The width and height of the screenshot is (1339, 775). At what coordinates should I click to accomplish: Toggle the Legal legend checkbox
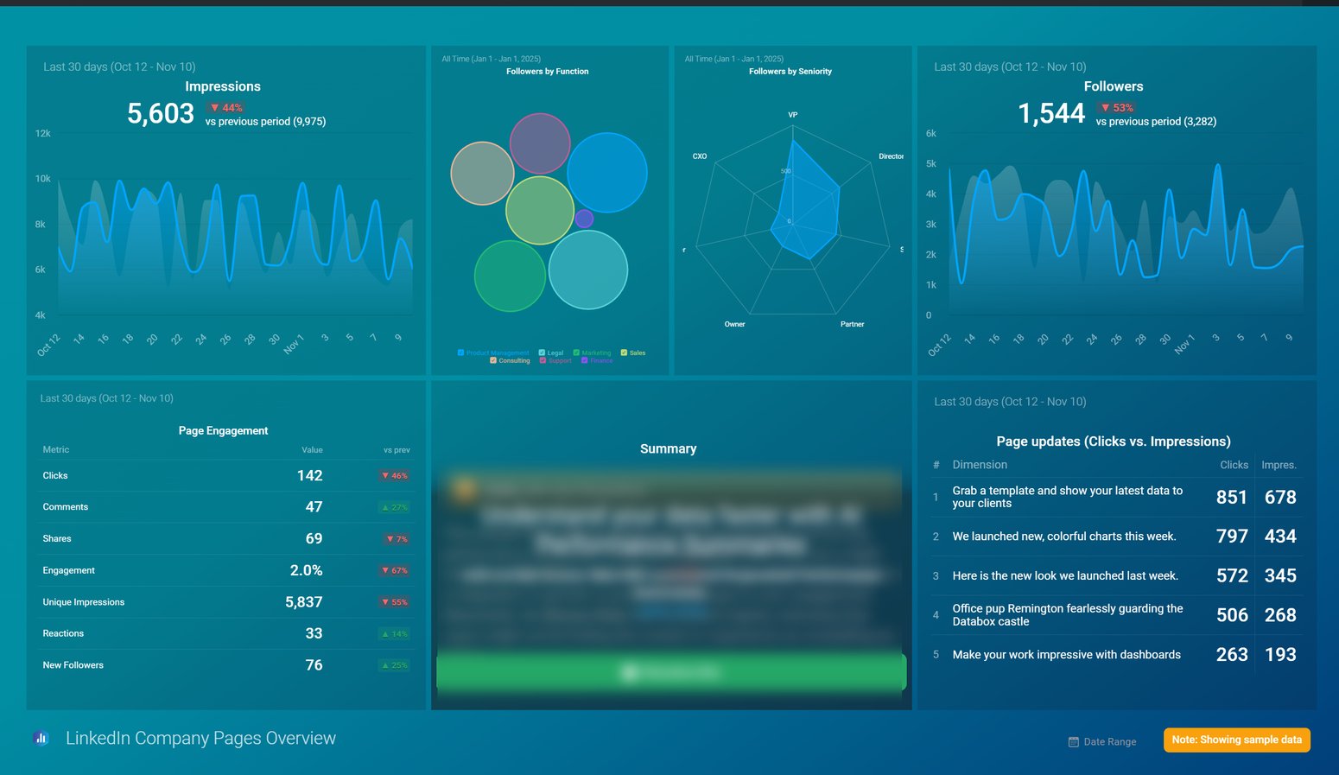point(542,353)
